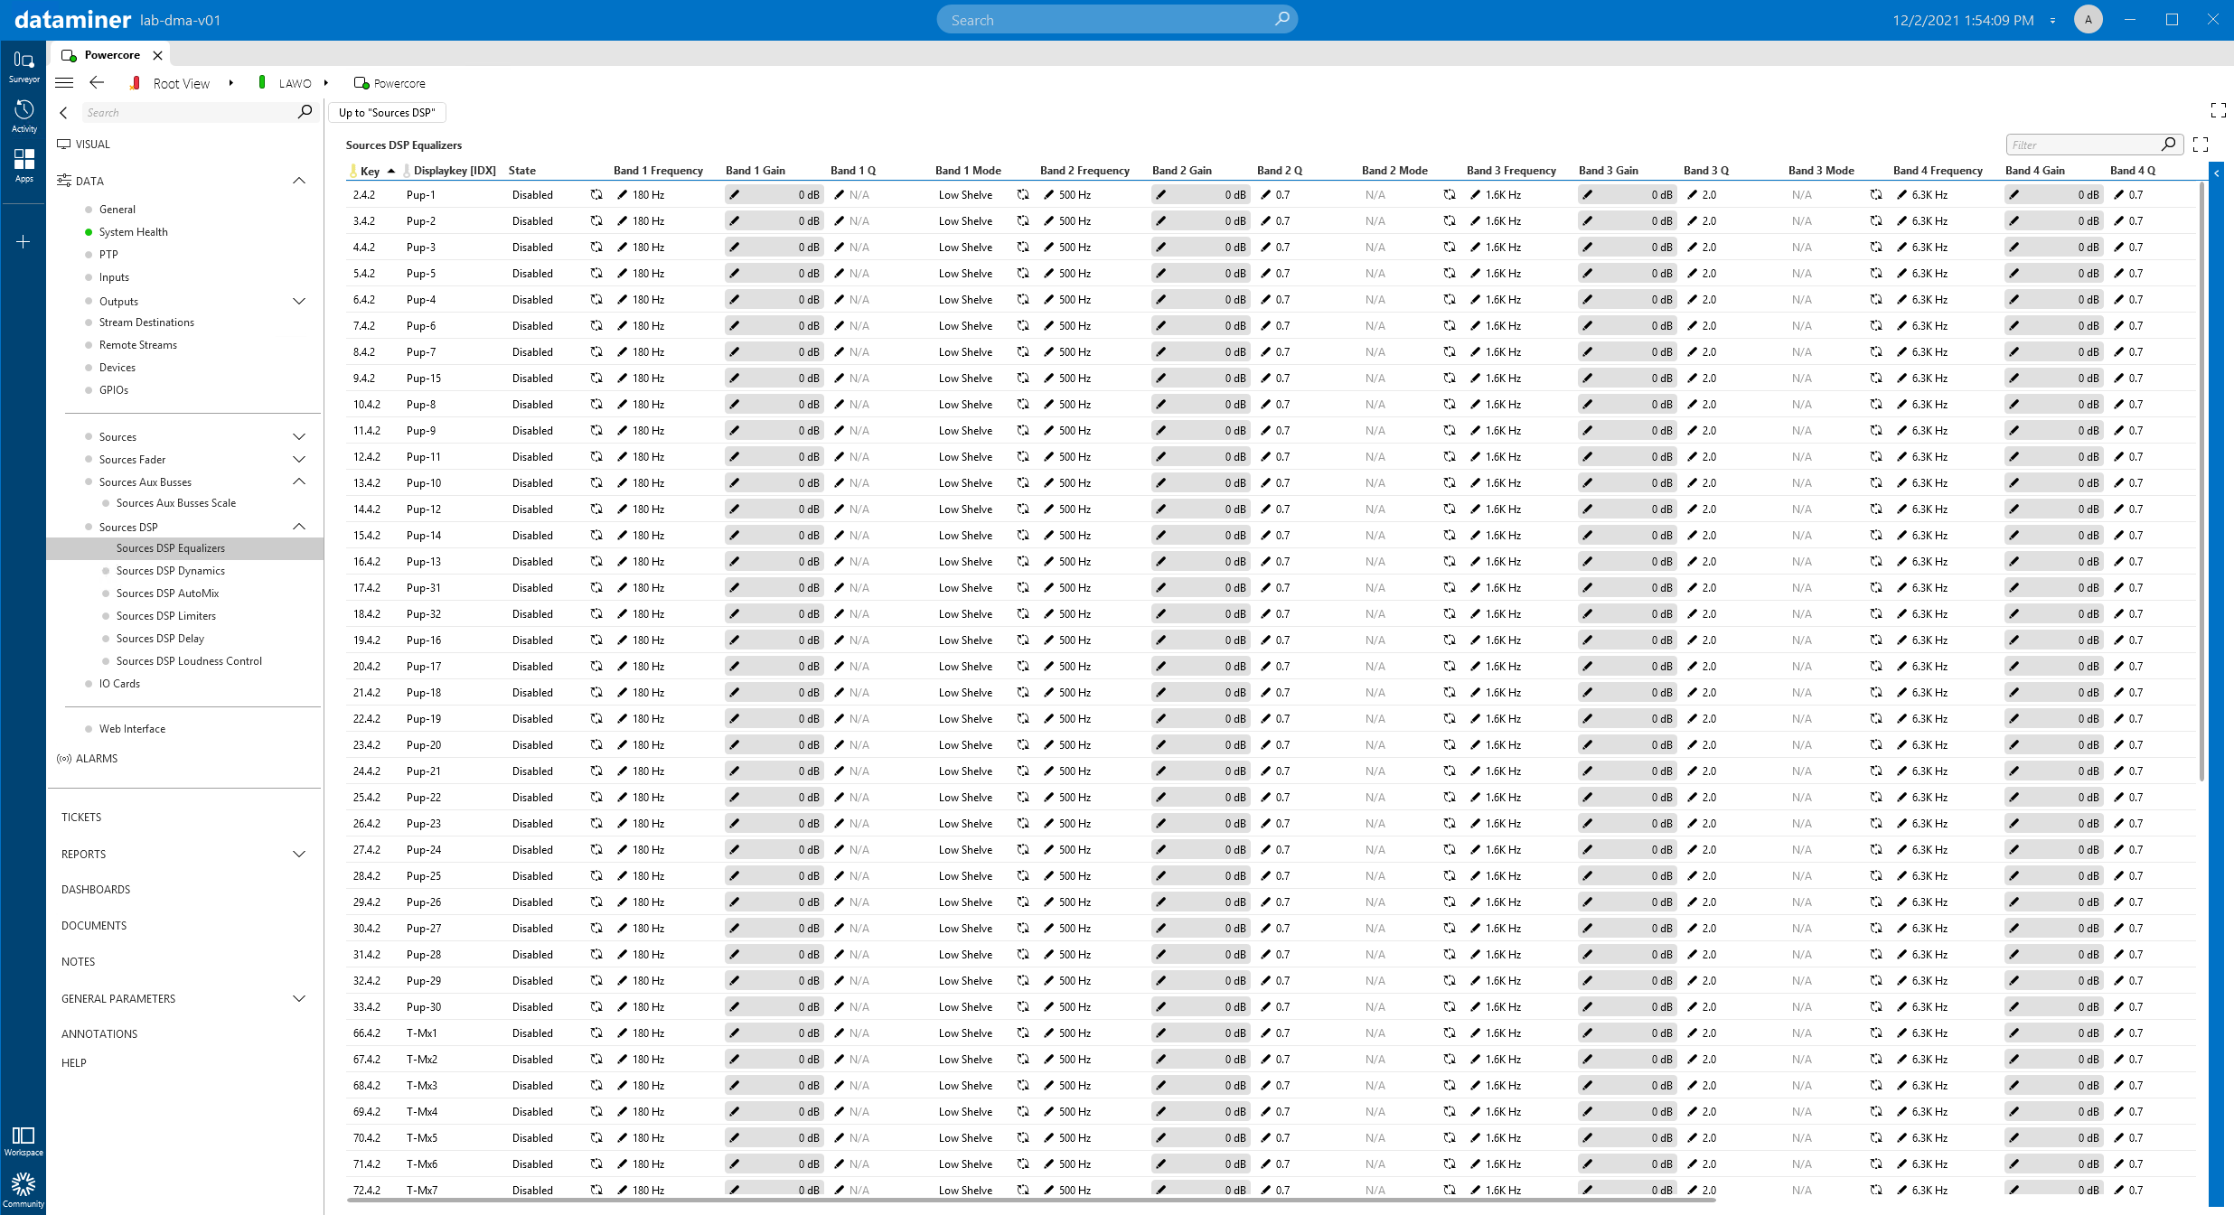Screen dimensions: 2234x1215
Task: Open Root View breadcrumb dropdown arrow
Action: point(231,83)
